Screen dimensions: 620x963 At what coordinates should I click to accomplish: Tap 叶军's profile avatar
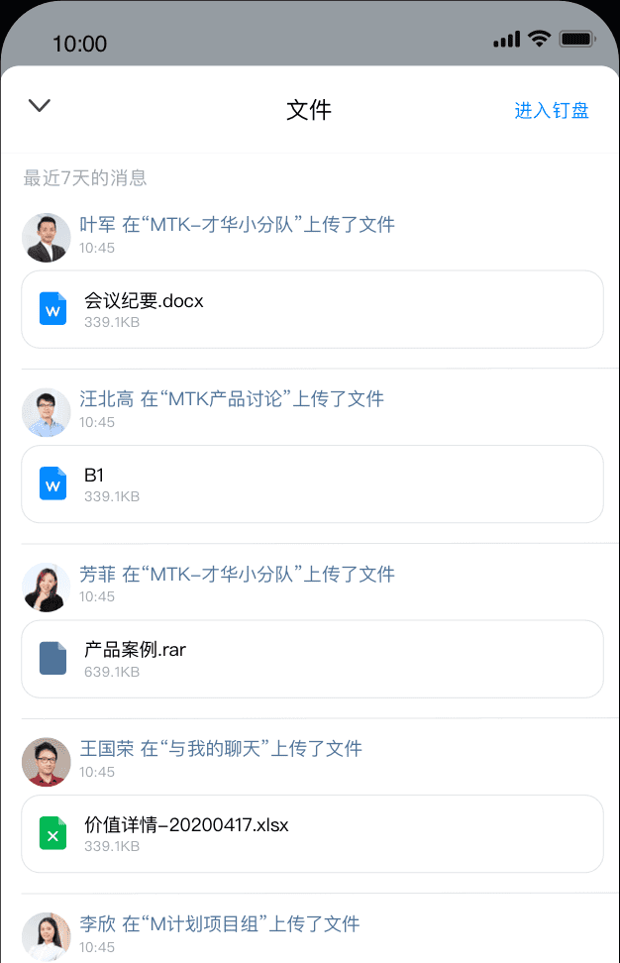(46, 237)
